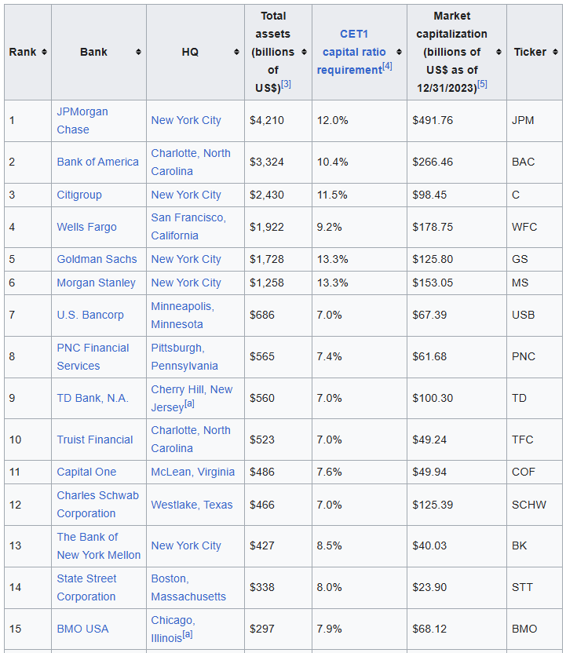The image size is (566, 653).
Task: Sort by Market capitalization column arrows
Action: 498,52
